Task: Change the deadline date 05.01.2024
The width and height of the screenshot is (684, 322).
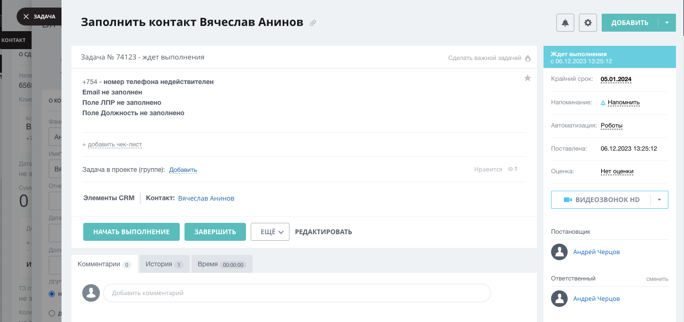Action: point(616,79)
